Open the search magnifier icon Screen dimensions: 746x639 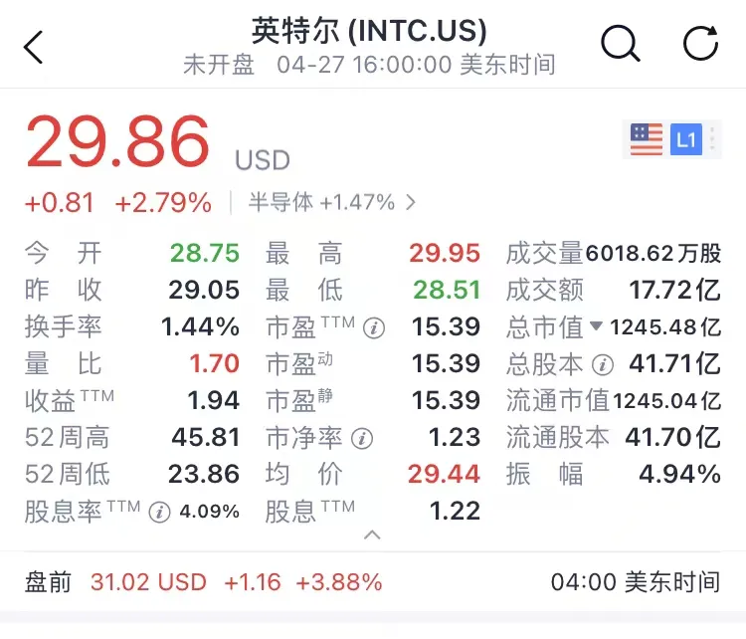[621, 44]
